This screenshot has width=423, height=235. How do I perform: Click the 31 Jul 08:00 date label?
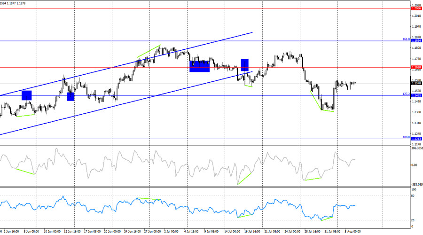(332, 232)
